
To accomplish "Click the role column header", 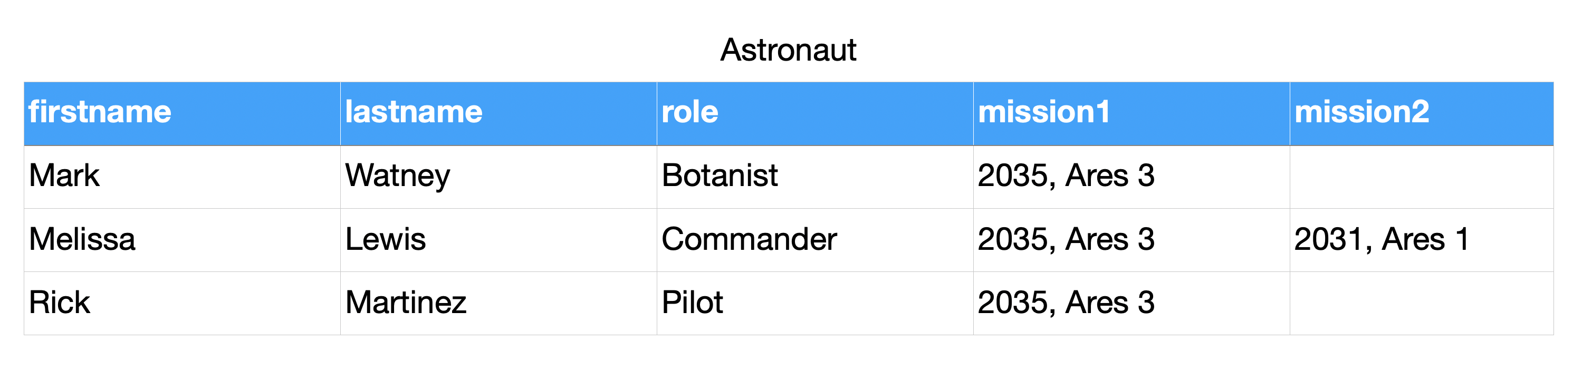I will click(x=689, y=112).
